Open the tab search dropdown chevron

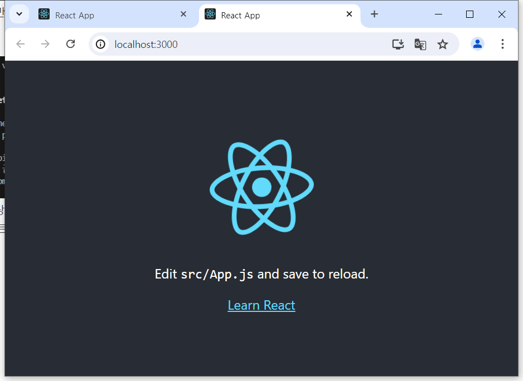pyautogui.click(x=19, y=14)
